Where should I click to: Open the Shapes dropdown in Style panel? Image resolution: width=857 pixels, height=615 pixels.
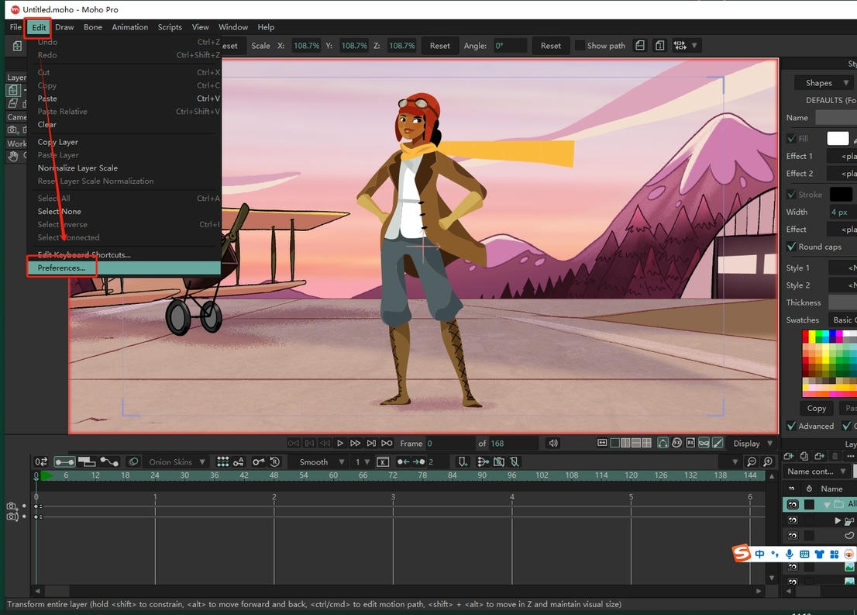(824, 83)
